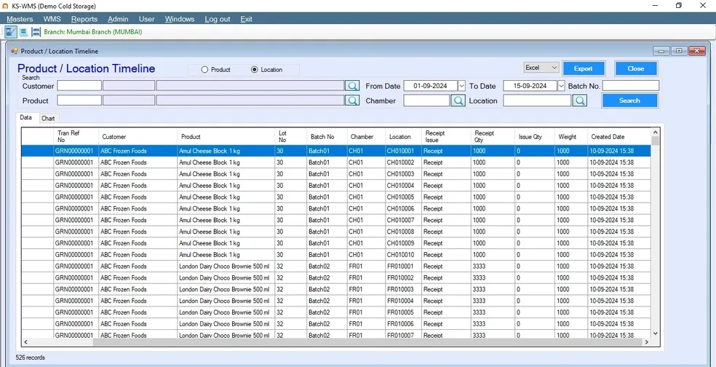Select the Product radio button
This screenshot has width=716, height=367.
click(x=204, y=70)
